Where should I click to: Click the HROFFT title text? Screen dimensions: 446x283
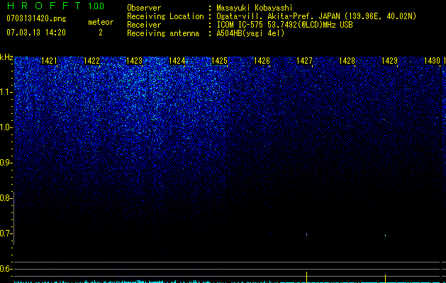point(44,6)
